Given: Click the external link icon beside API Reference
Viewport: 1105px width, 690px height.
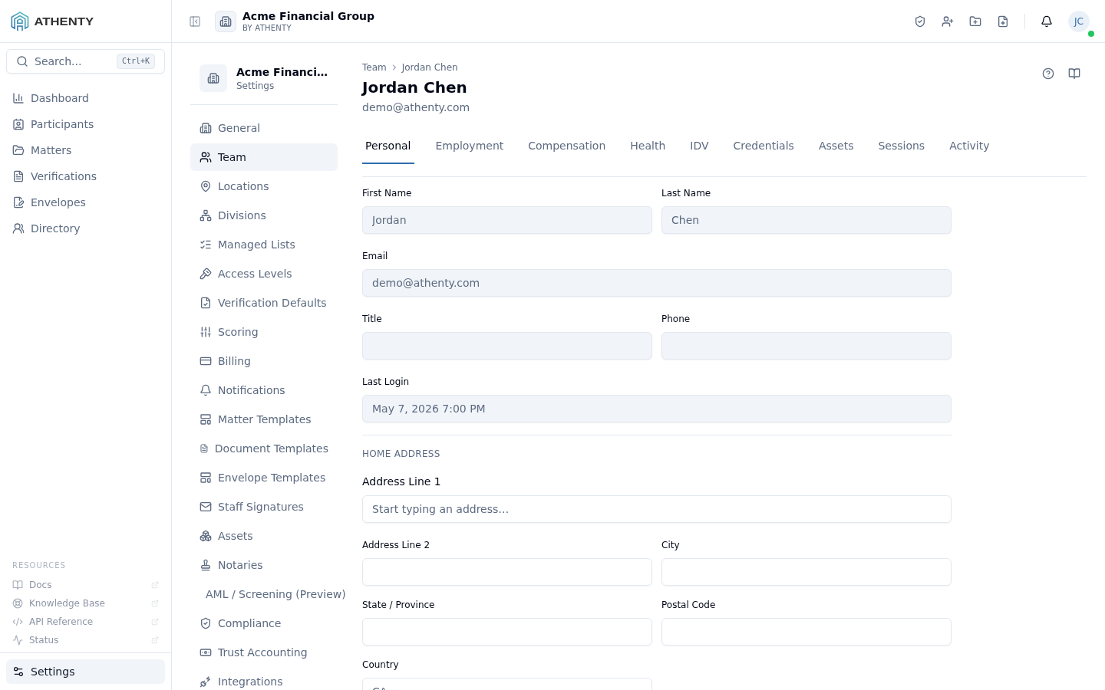Looking at the screenshot, I should (155, 622).
